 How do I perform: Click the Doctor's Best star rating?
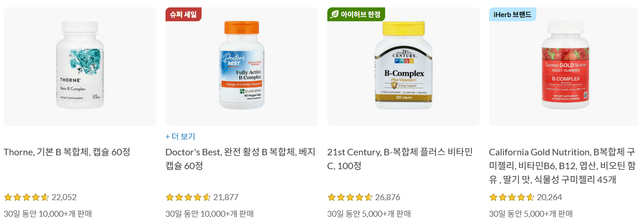pos(188,197)
